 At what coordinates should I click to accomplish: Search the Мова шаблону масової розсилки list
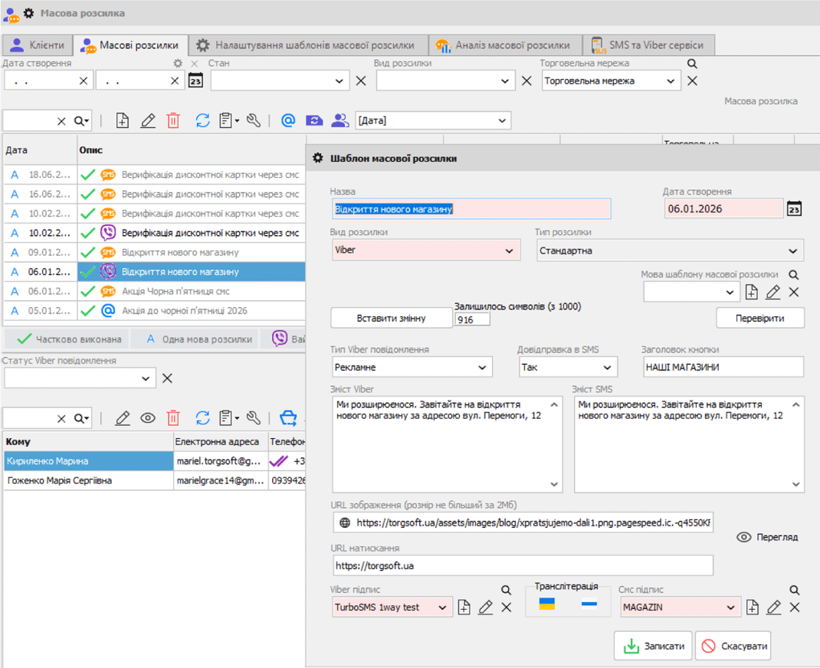tap(794, 274)
